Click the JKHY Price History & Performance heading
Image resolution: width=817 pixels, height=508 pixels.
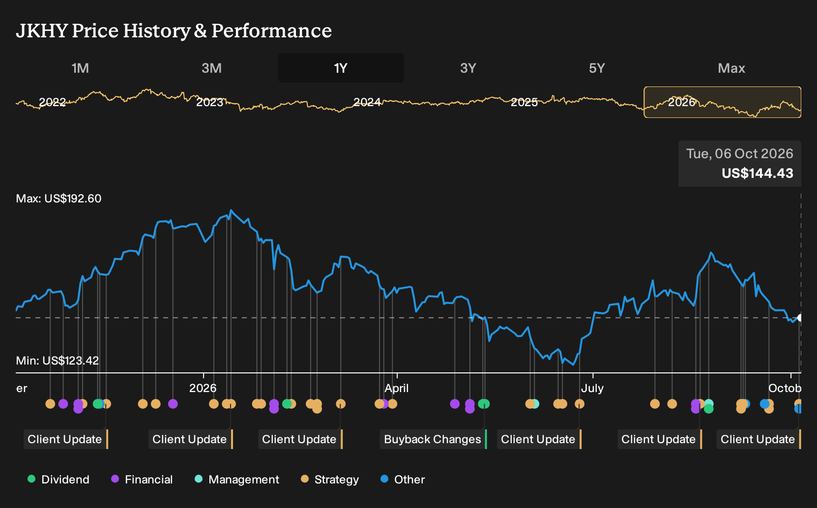click(174, 30)
